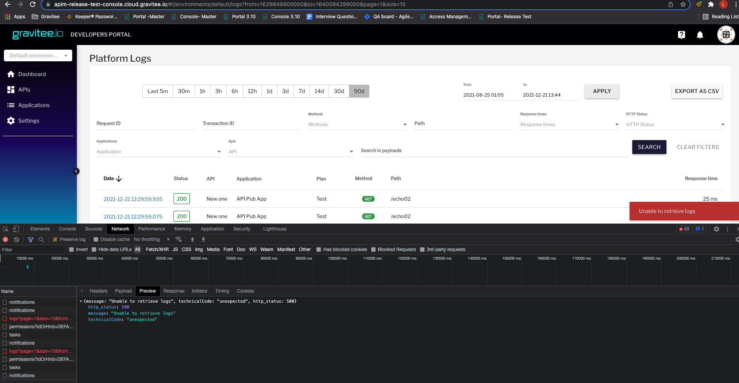Open DevTools settings gear icon

point(716,229)
